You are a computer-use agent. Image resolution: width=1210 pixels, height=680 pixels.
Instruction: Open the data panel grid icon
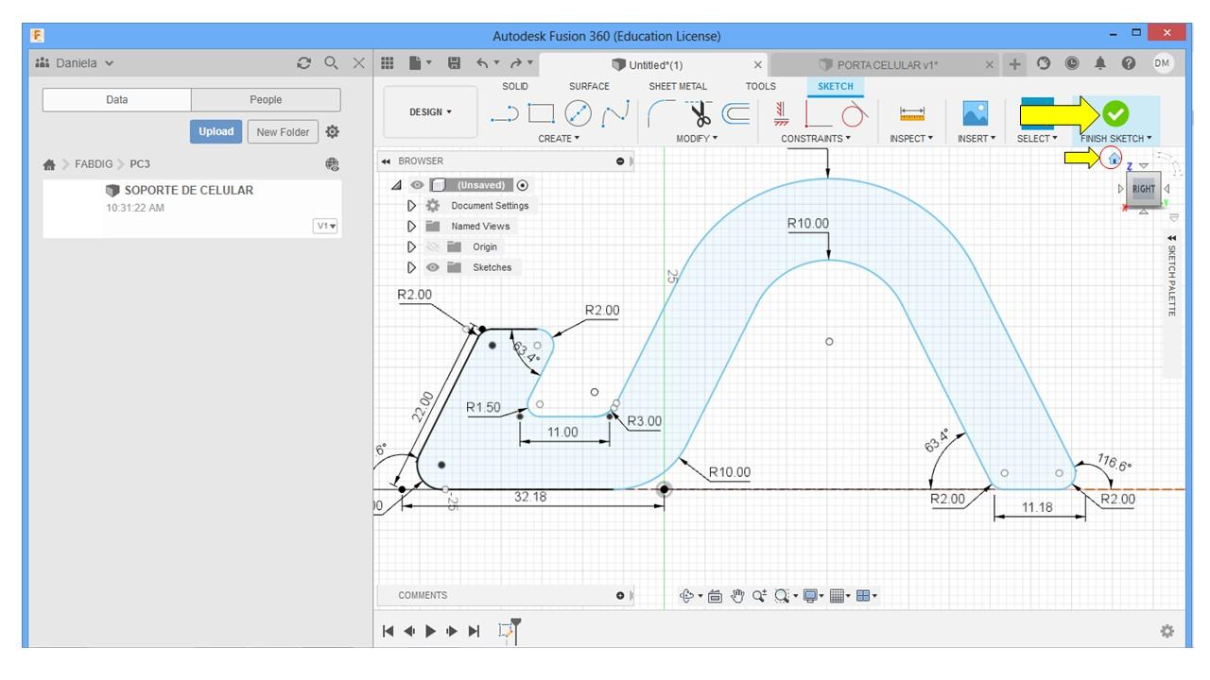(x=387, y=64)
